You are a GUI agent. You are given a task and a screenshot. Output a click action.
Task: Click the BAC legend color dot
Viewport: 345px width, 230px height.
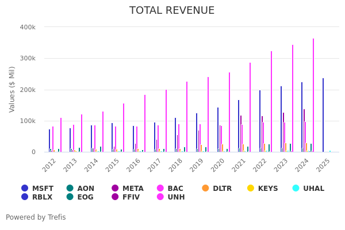(x=160, y=188)
